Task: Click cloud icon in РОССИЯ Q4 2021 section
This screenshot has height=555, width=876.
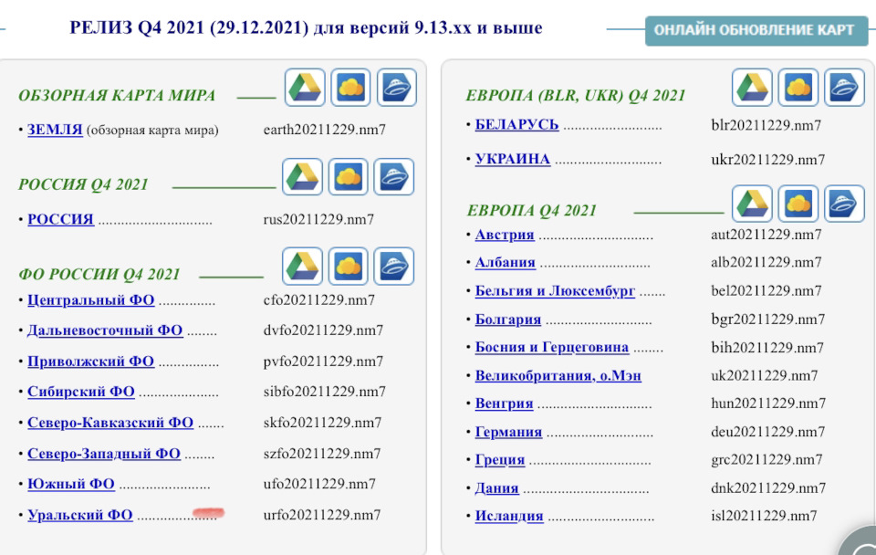Action: pos(348,176)
